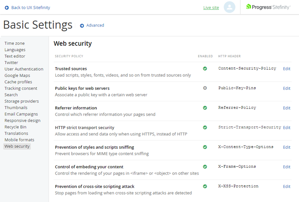
Task: Open the Live site link
Action: 211,7
